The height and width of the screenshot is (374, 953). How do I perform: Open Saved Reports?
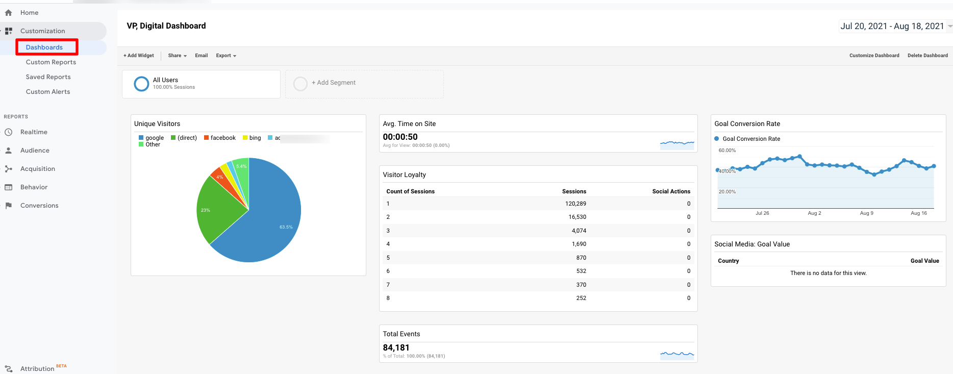48,77
